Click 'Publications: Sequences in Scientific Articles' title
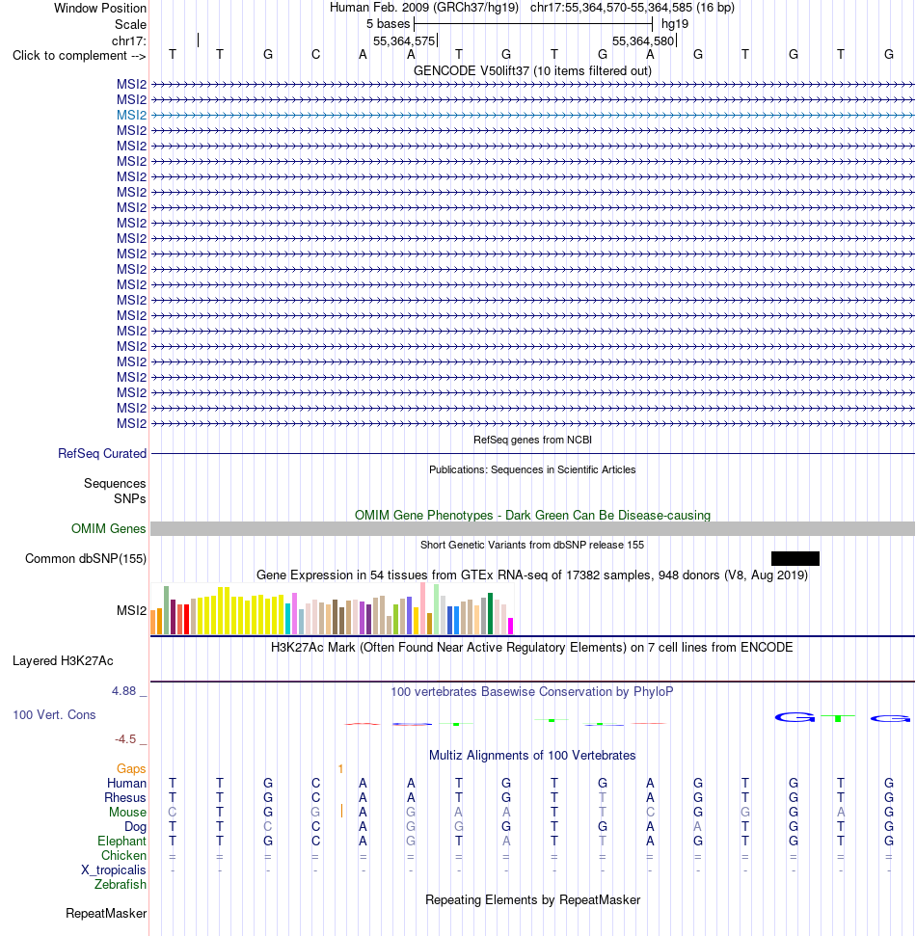Viewport: 916px width, 936px height. coord(532,469)
